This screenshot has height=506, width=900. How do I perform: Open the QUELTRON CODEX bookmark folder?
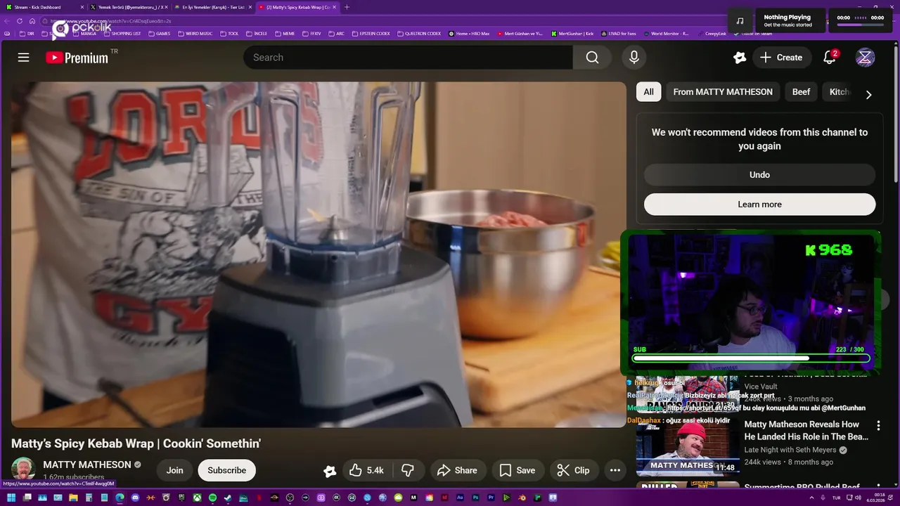[419, 33]
